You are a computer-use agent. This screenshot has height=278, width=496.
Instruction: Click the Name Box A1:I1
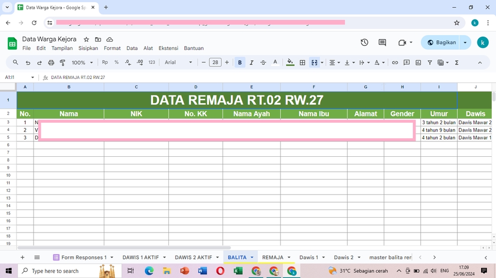coord(19,77)
